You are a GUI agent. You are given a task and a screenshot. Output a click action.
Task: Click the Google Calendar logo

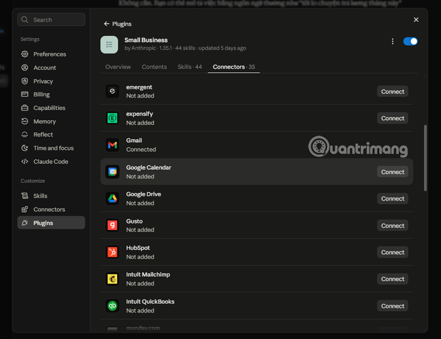(x=112, y=171)
